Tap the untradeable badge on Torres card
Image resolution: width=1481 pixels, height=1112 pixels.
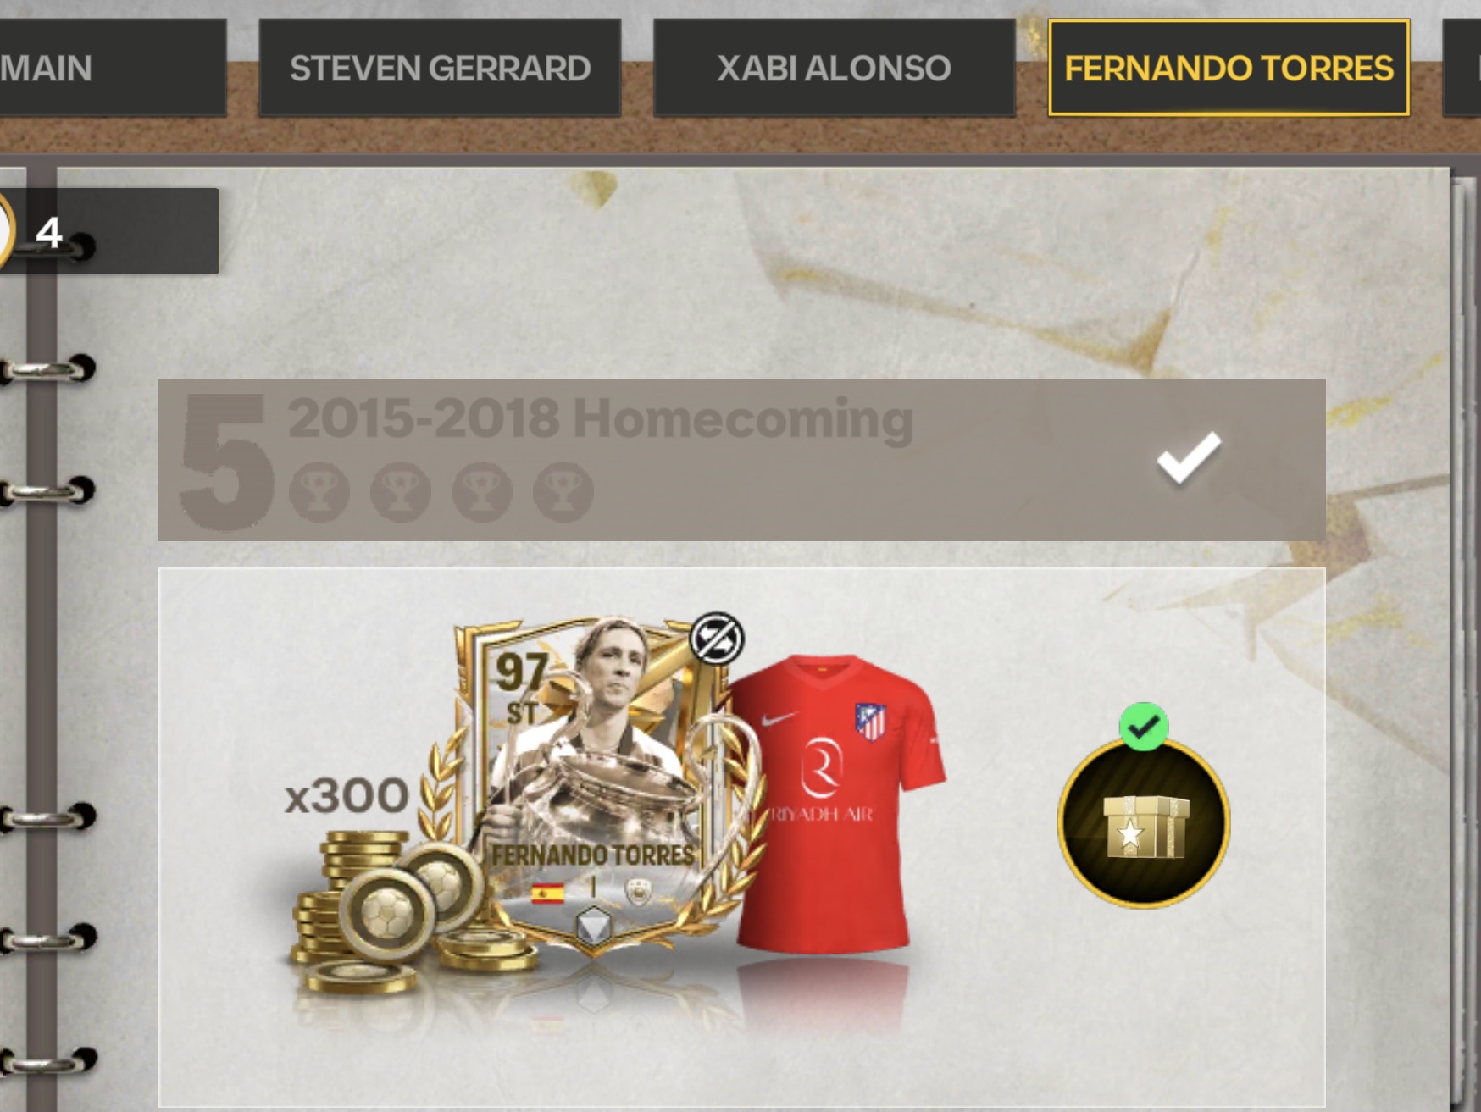(x=717, y=639)
